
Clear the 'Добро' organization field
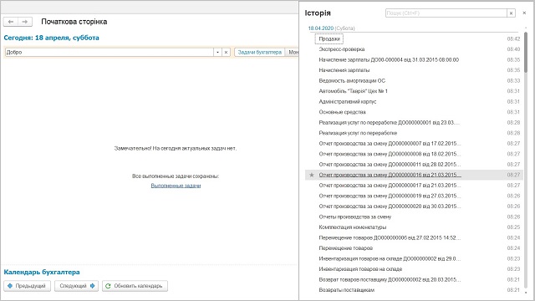point(226,52)
